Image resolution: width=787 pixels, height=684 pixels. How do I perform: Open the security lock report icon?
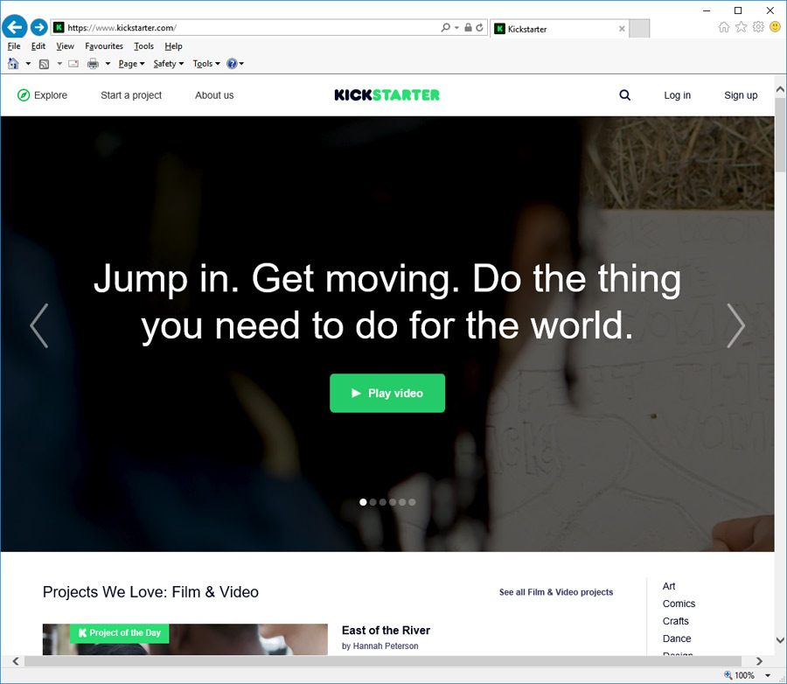point(468,28)
